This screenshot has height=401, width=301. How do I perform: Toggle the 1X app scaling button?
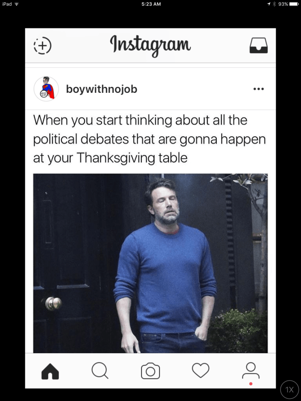(x=289, y=389)
